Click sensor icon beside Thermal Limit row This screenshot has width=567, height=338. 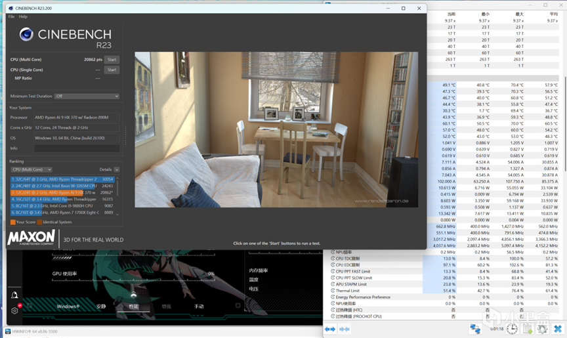pyautogui.click(x=333, y=291)
